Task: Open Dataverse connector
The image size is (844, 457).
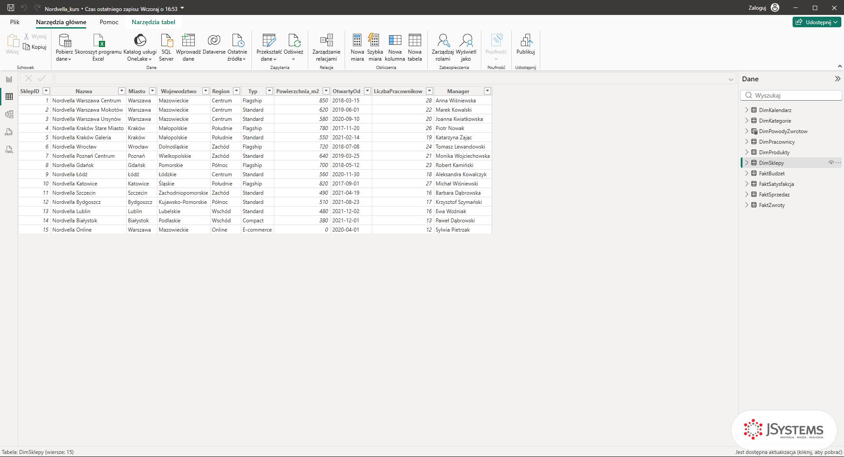Action: [214, 44]
